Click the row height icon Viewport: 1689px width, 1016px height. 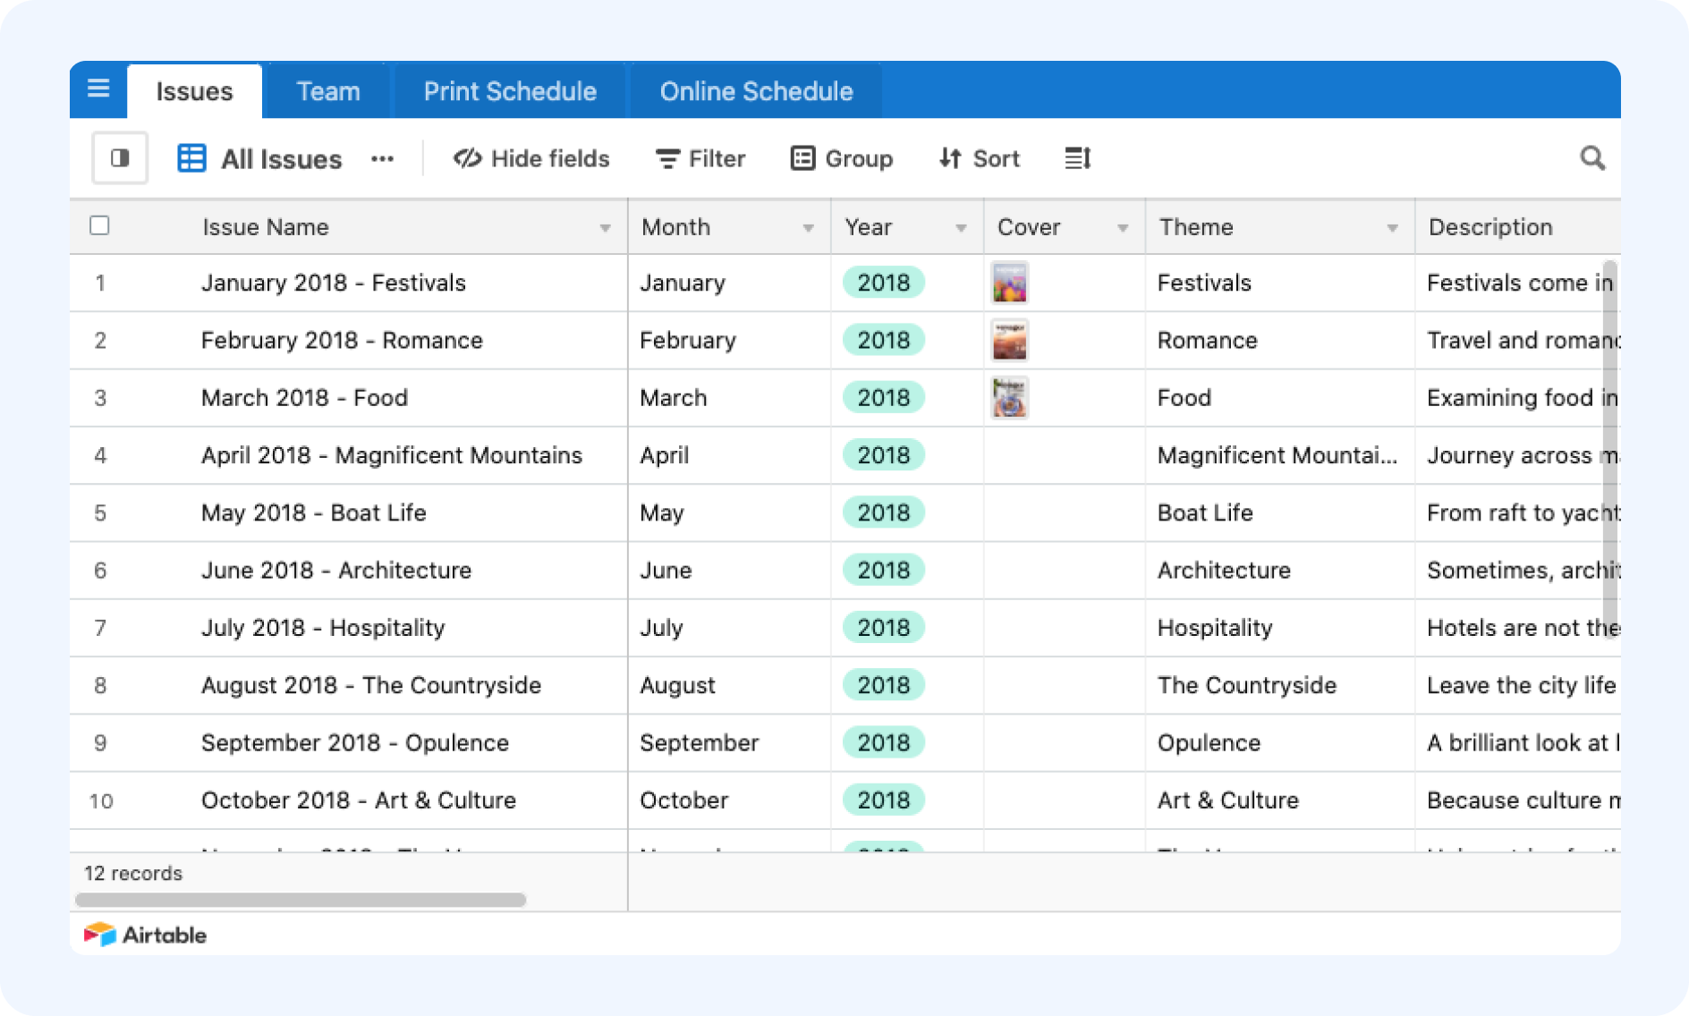(x=1077, y=158)
